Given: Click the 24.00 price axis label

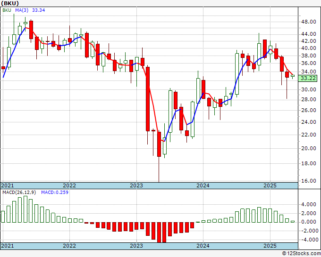Looking at the screenshot, I should 309,122.
